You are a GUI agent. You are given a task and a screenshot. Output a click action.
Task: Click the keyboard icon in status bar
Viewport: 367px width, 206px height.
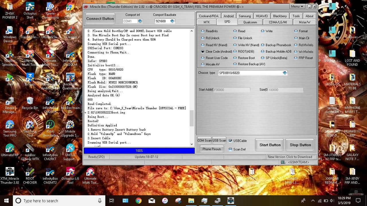pyautogui.click(x=283, y=162)
